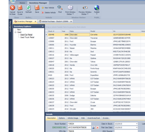Sort by the Make column header
This screenshot has height=132, width=145.
79,31
